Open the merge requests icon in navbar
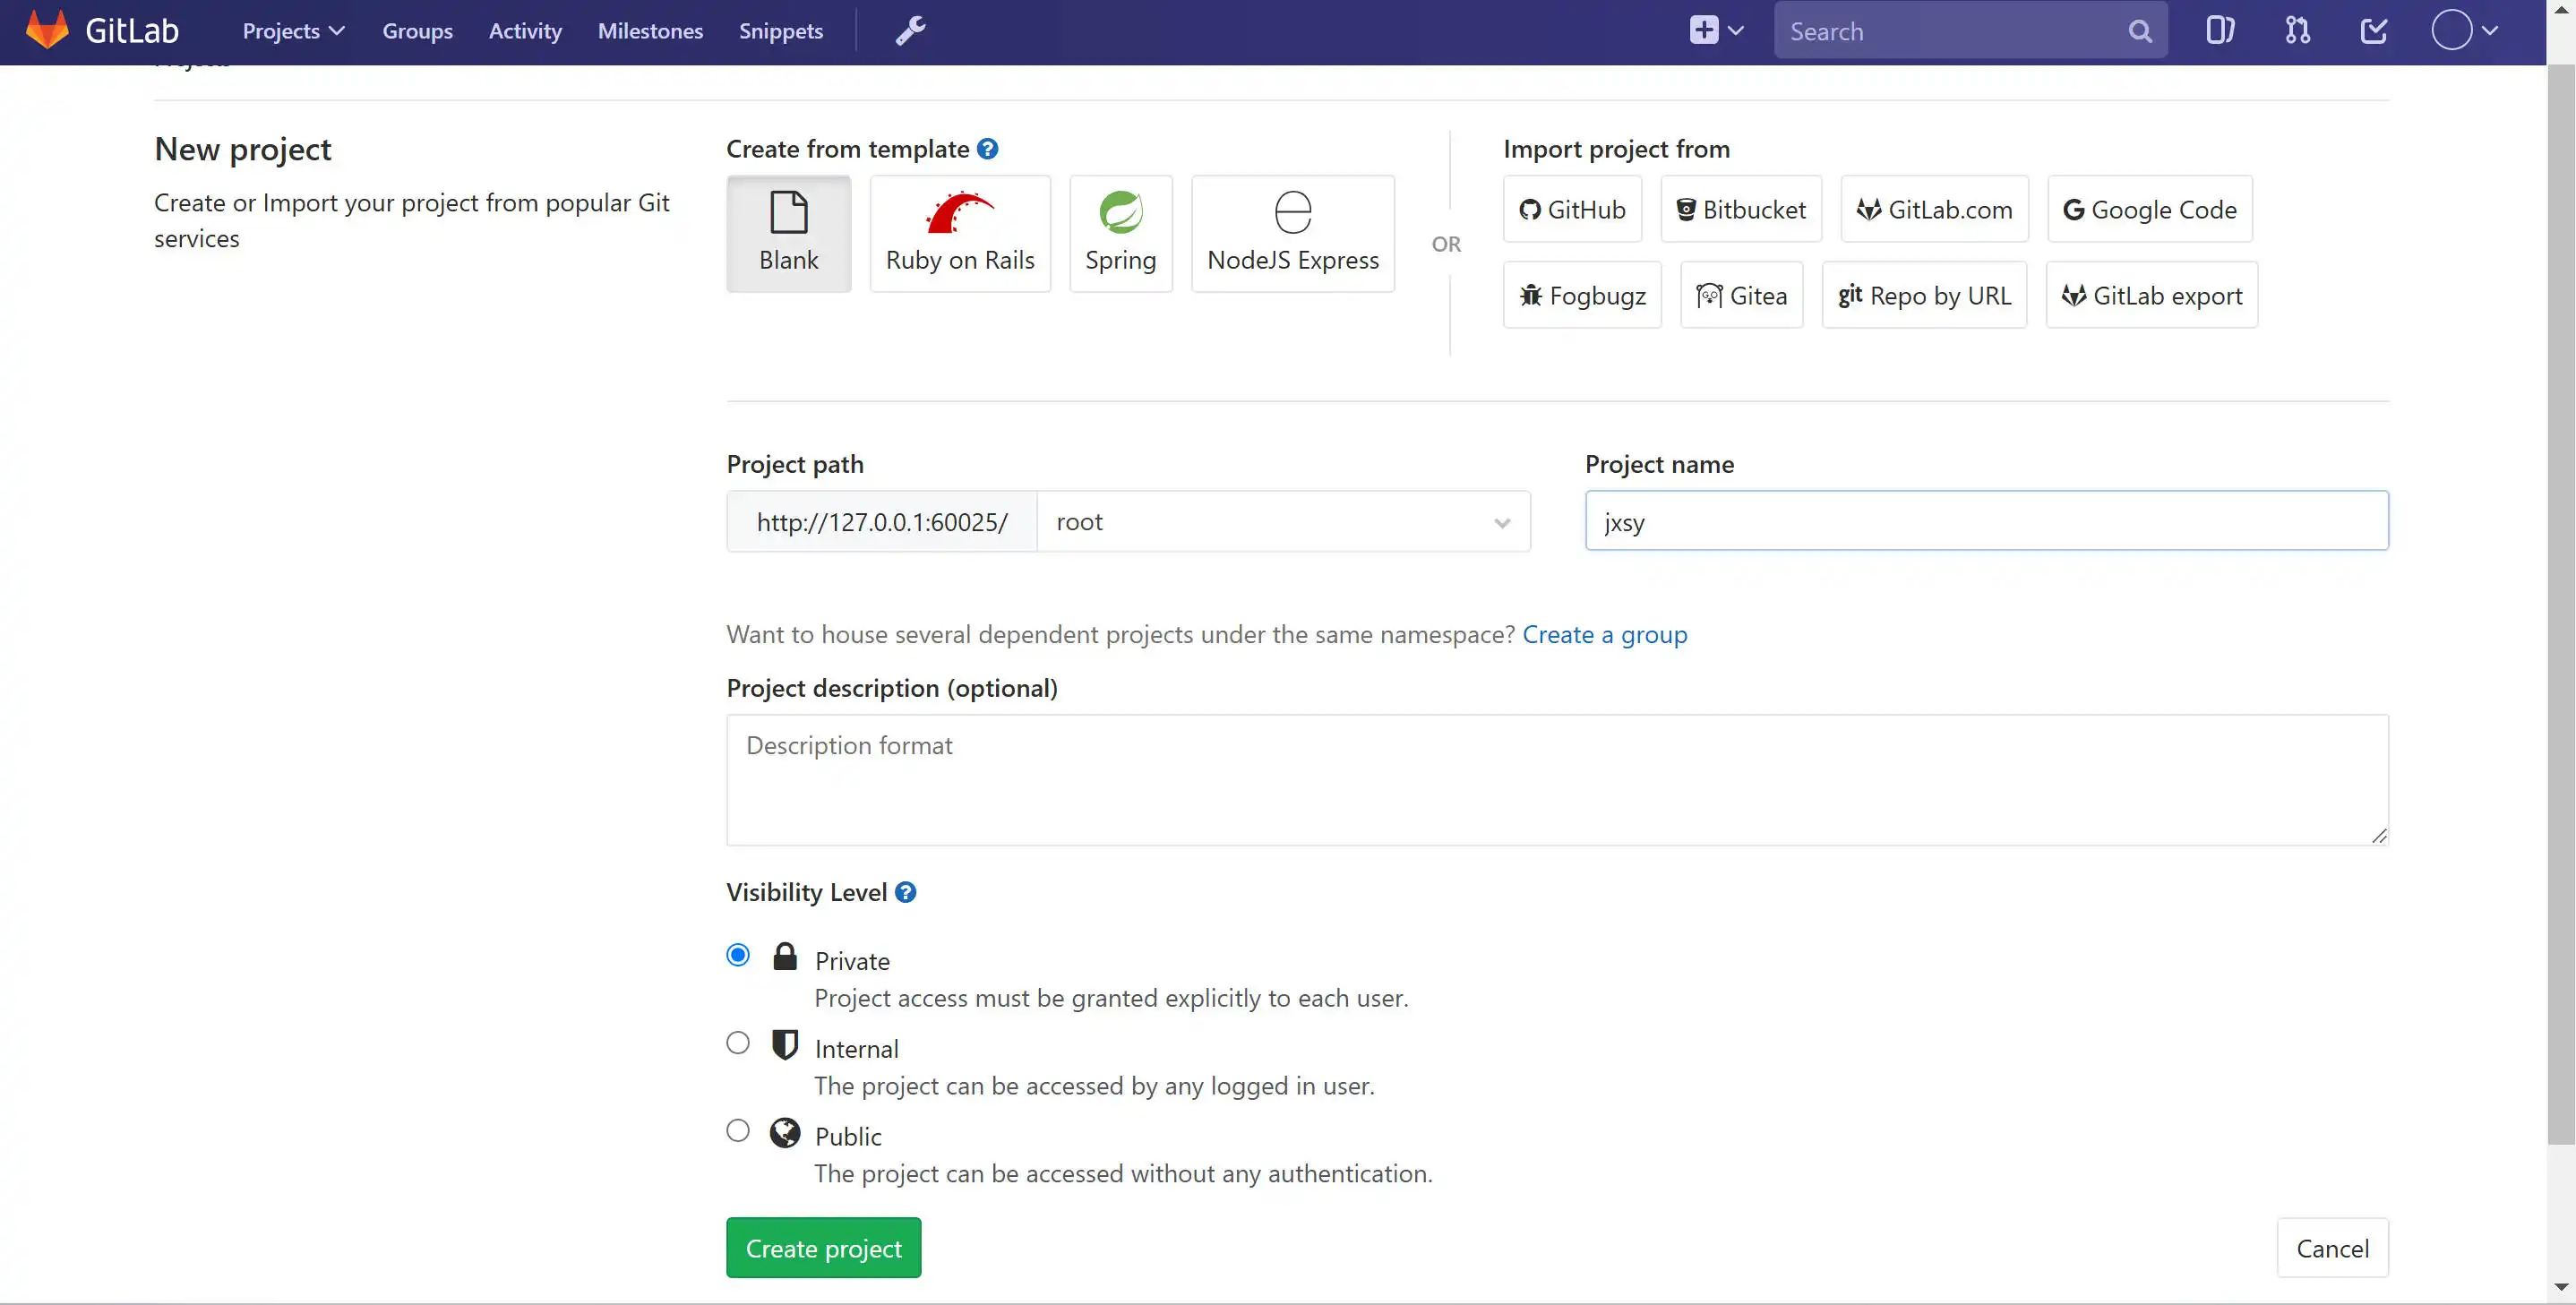The height and width of the screenshot is (1305, 2576). click(2297, 31)
